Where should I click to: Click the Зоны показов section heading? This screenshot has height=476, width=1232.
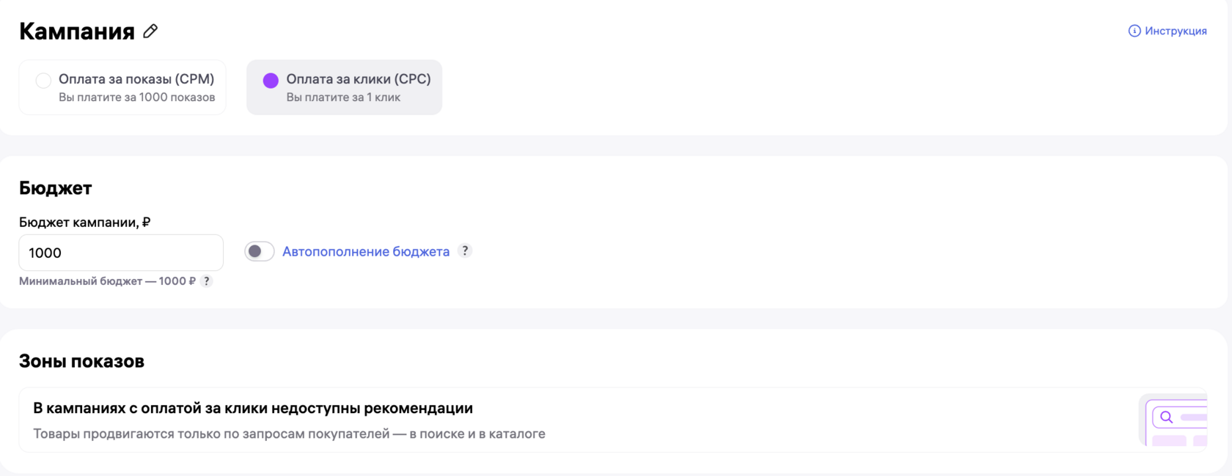click(81, 361)
